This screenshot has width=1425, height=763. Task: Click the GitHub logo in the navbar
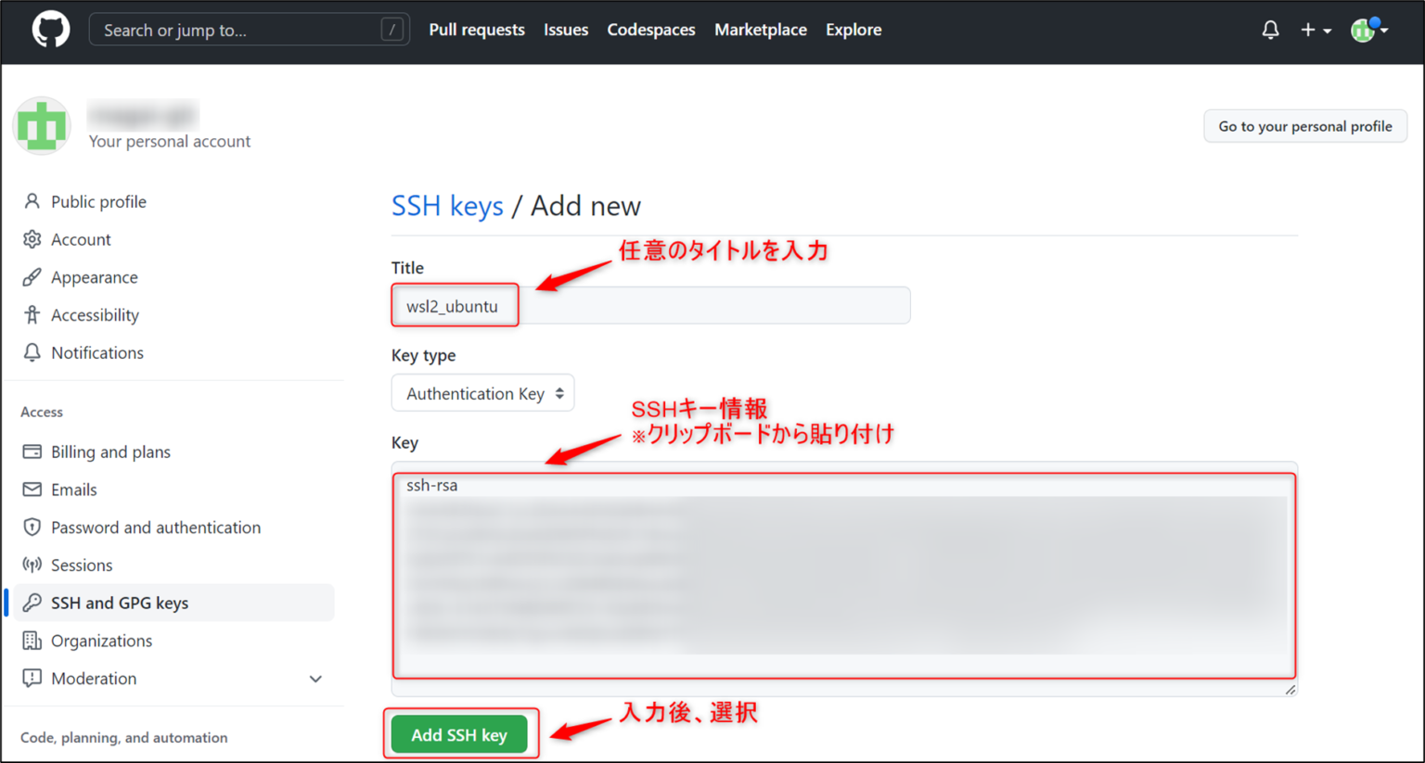[x=50, y=30]
